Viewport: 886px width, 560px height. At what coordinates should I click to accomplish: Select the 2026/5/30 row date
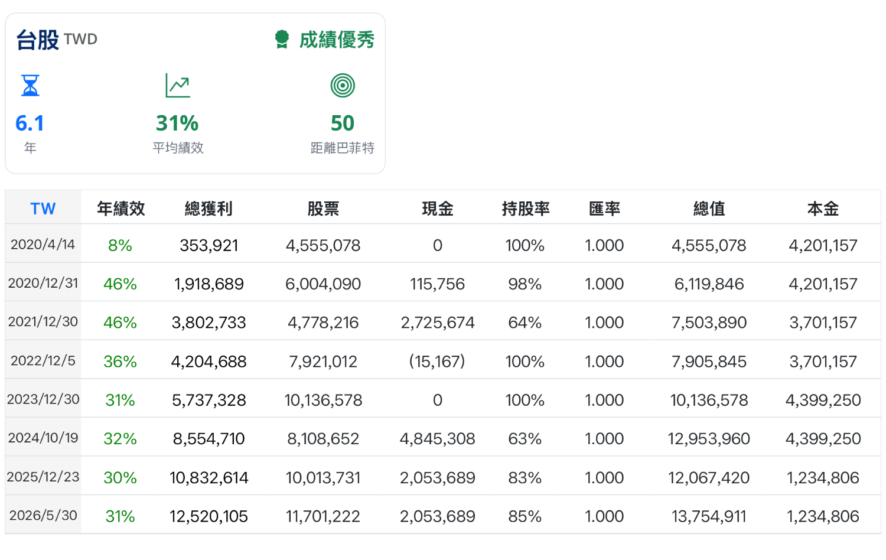tap(43, 515)
